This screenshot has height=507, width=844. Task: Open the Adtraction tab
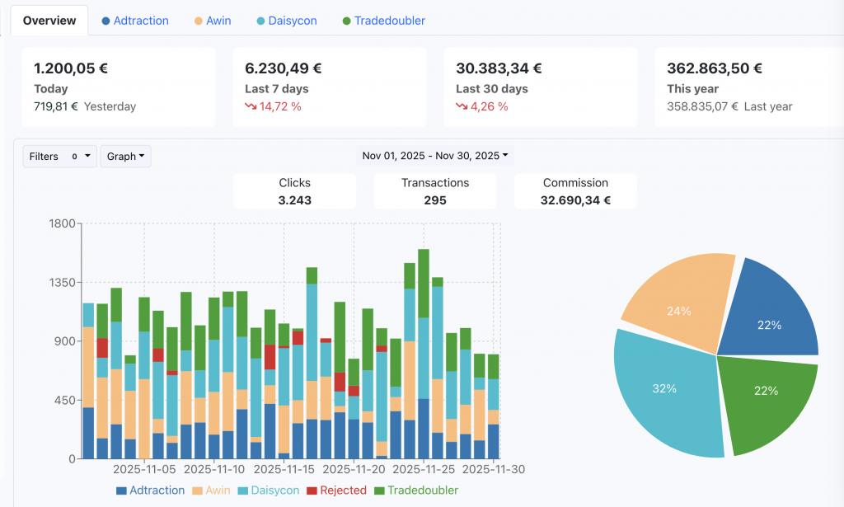coord(135,21)
